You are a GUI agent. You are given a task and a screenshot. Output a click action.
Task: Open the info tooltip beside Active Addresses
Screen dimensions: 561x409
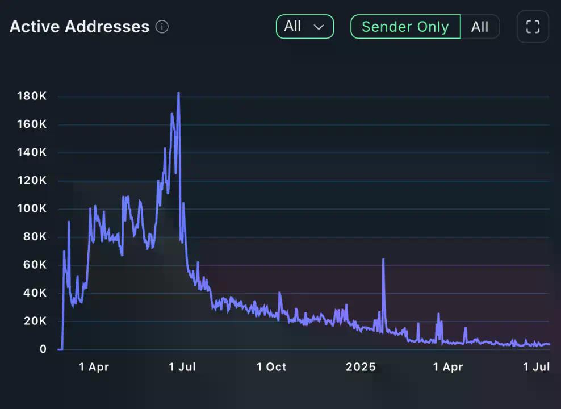click(162, 27)
